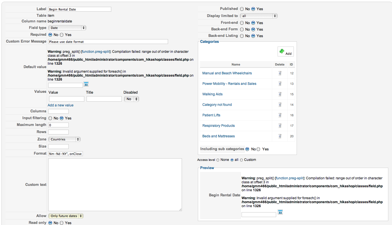Click inside the Custom text textarea
The width and height of the screenshot is (392, 225).
[x=115, y=184]
